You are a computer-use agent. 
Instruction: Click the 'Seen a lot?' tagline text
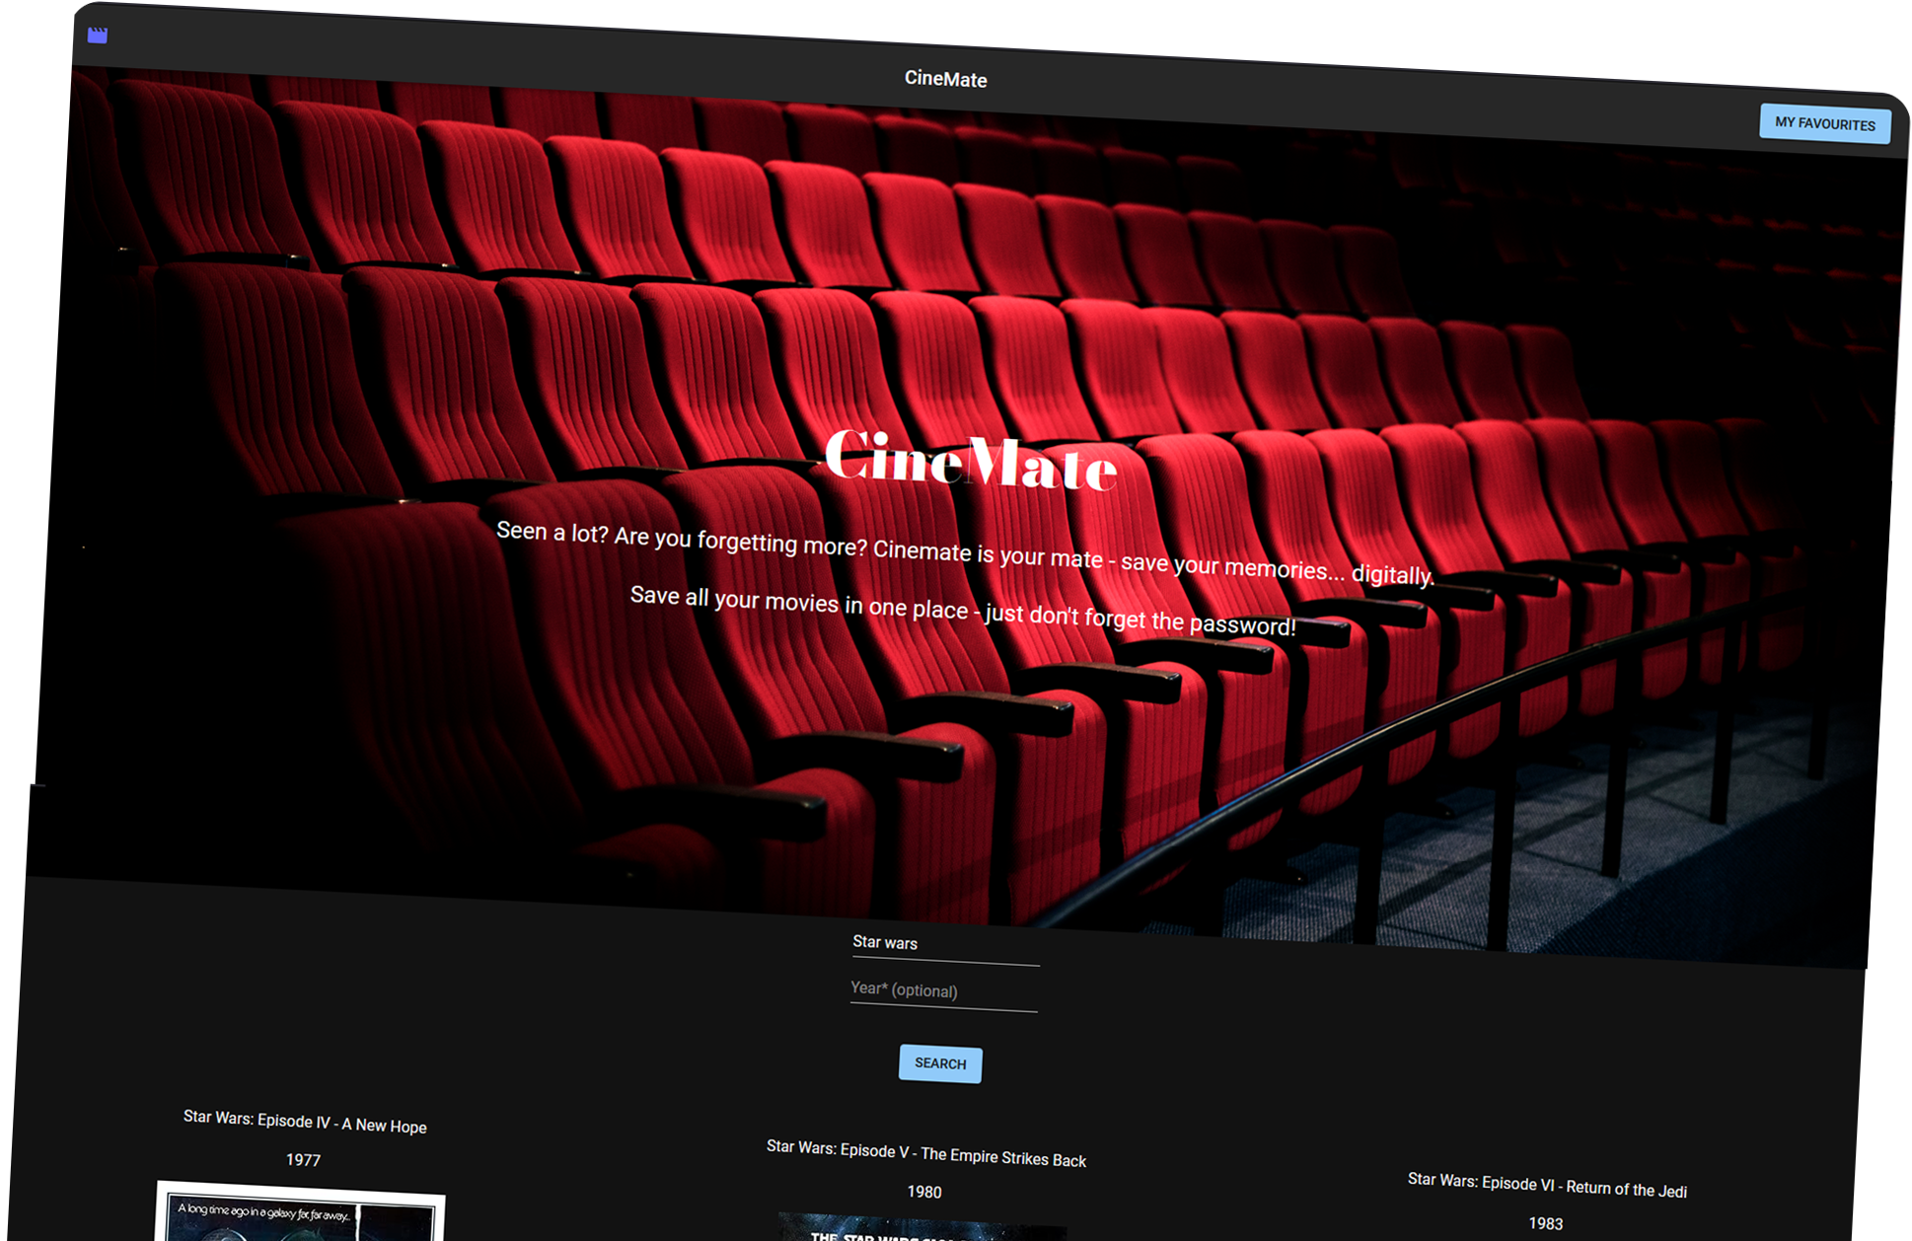(965, 553)
